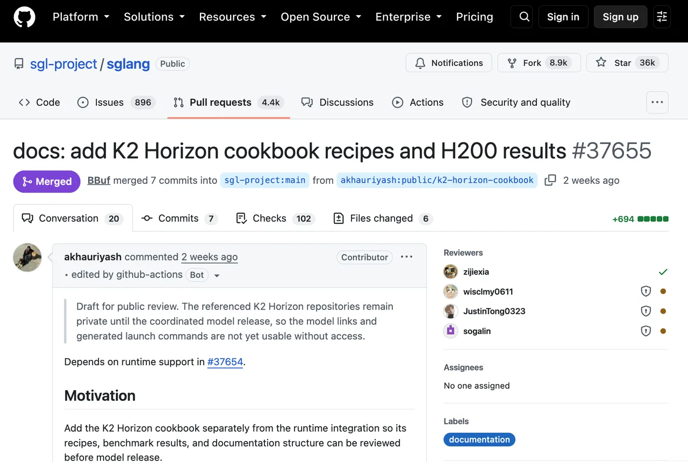Expand the Platform menu
This screenshot has width=688, height=462.
81,17
